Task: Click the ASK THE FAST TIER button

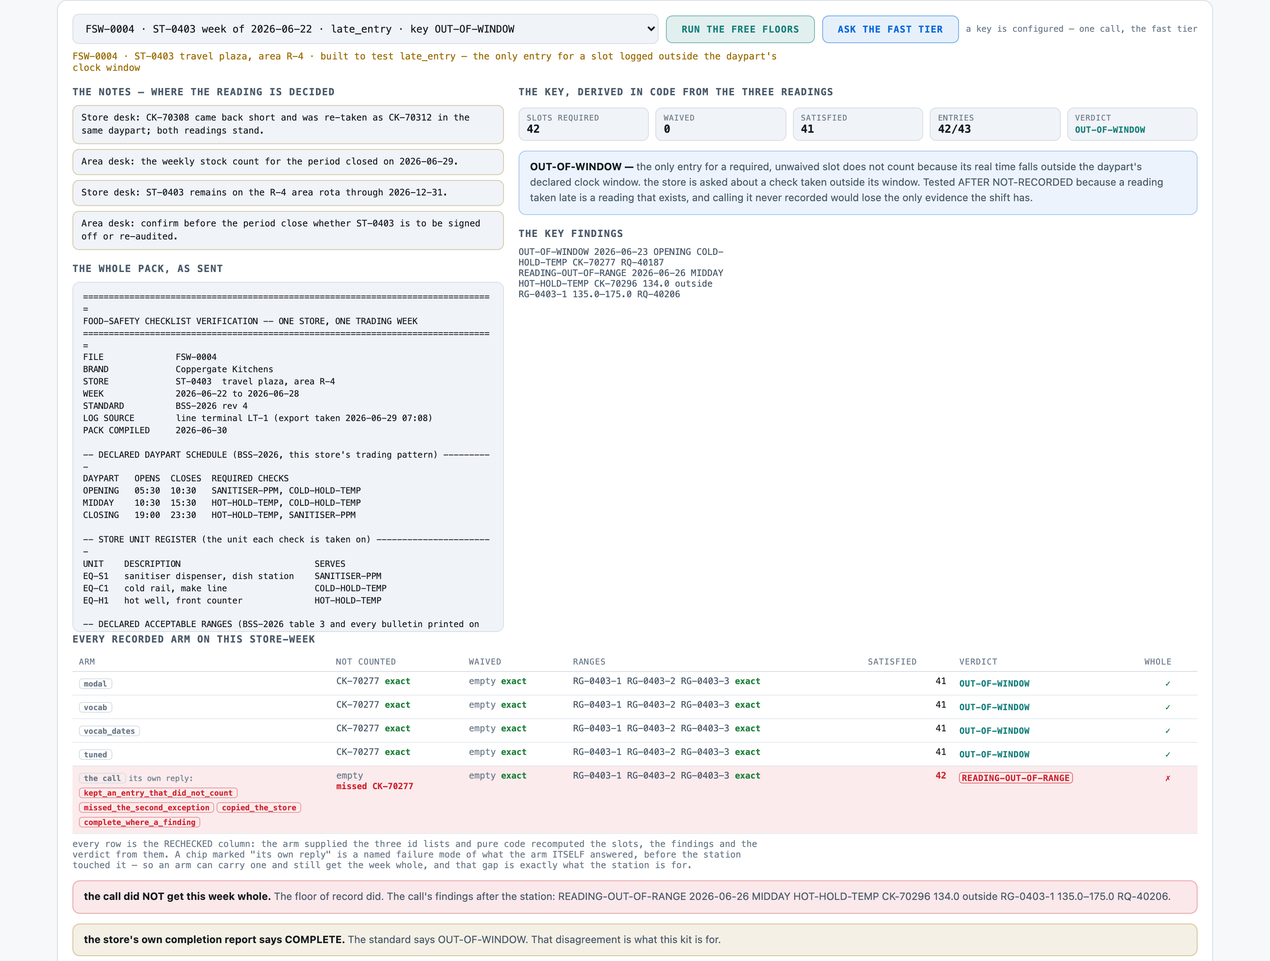Action: [890, 29]
